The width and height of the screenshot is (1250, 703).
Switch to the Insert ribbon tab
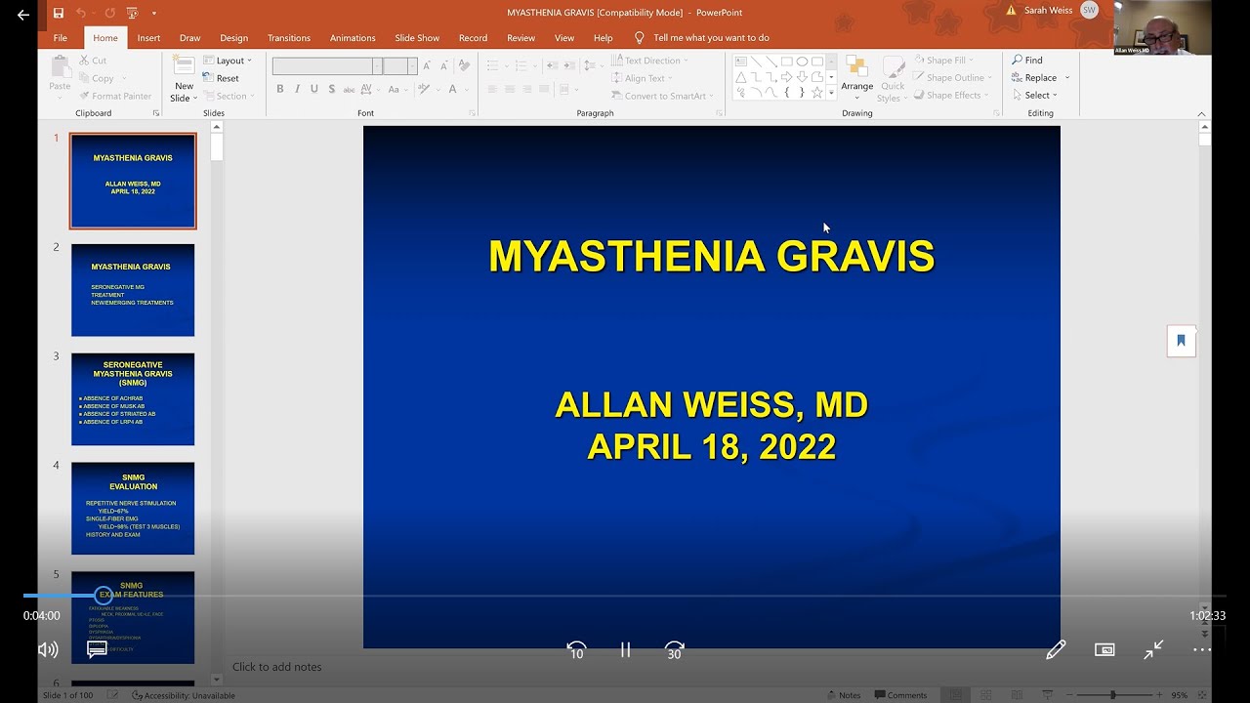click(x=148, y=38)
